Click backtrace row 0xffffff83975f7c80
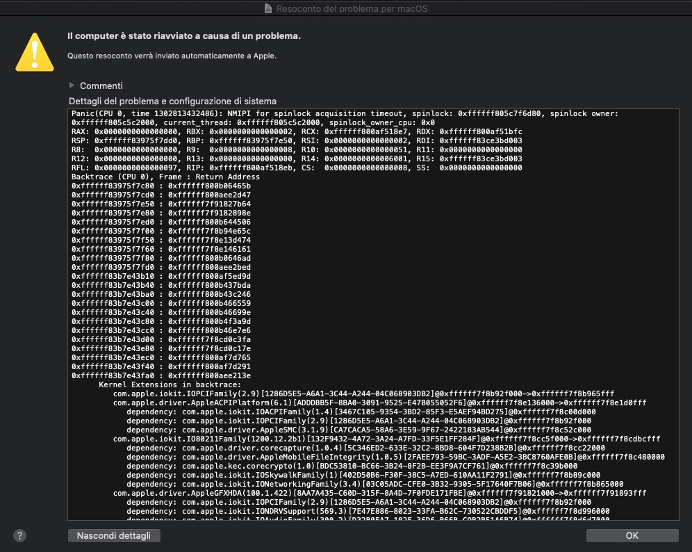692x552 pixels. click(x=161, y=186)
